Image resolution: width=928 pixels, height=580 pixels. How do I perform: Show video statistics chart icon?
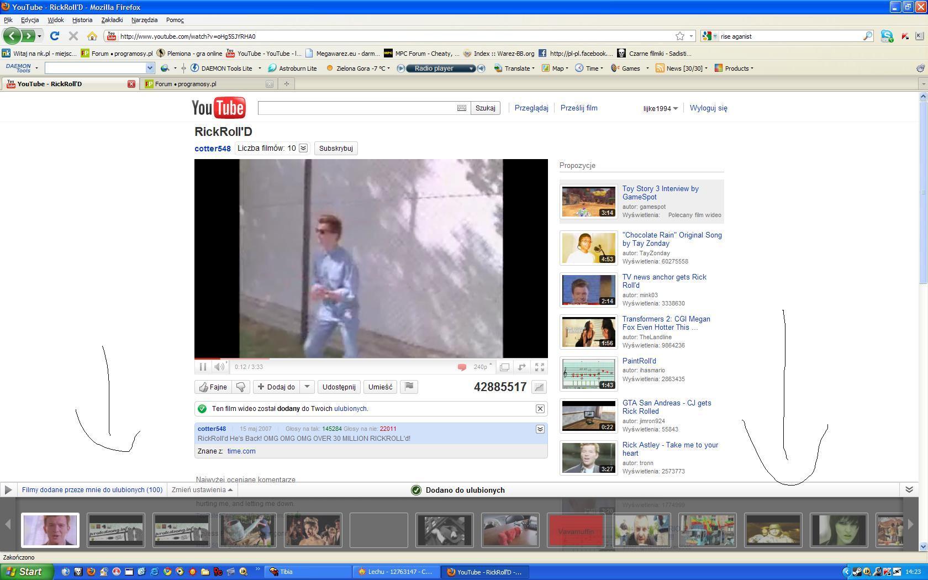click(x=539, y=388)
